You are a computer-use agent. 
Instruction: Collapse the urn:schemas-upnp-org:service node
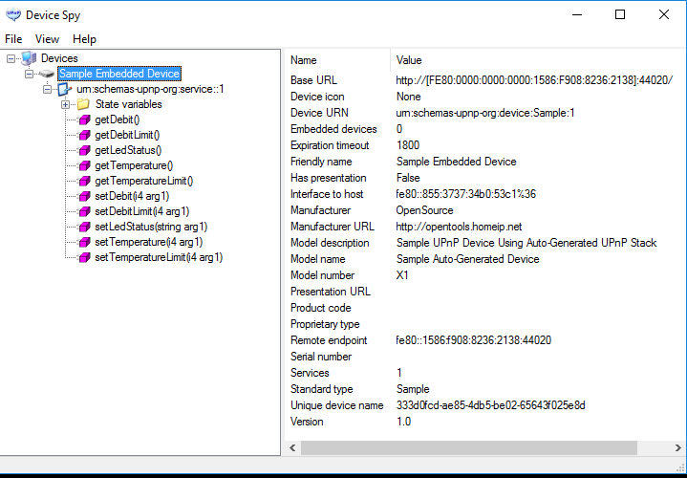[47, 89]
